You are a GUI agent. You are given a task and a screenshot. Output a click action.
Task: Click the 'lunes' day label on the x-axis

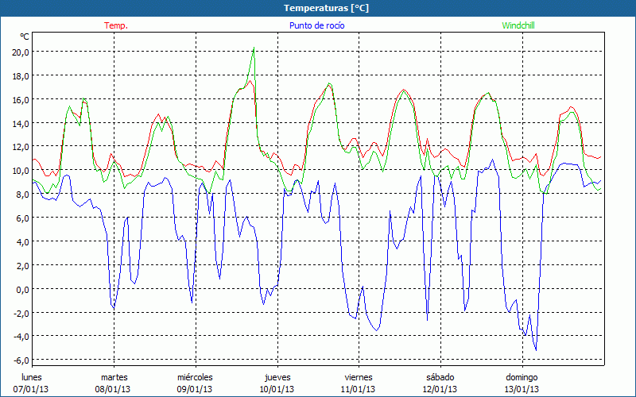click(32, 377)
